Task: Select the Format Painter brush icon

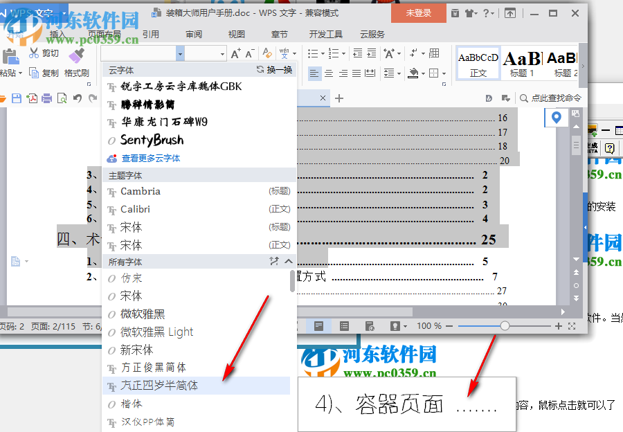Action: [x=76, y=55]
